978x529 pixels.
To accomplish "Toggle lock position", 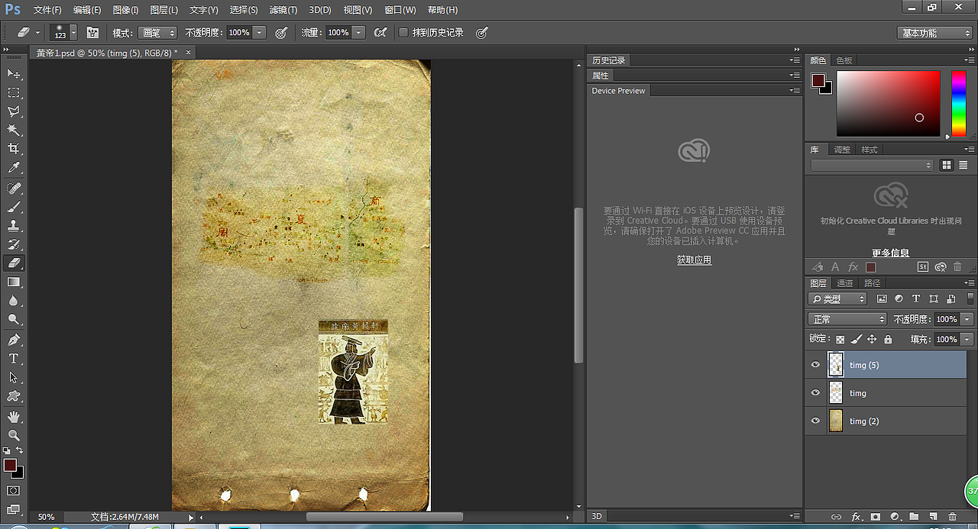I will 872,339.
